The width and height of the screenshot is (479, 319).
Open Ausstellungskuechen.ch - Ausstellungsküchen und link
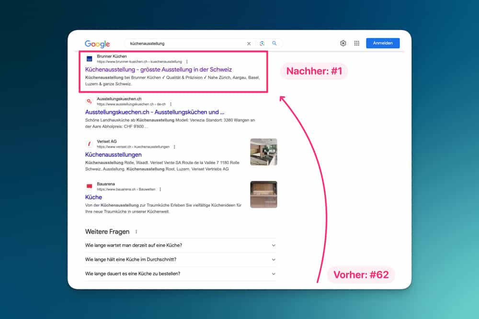[155, 112]
